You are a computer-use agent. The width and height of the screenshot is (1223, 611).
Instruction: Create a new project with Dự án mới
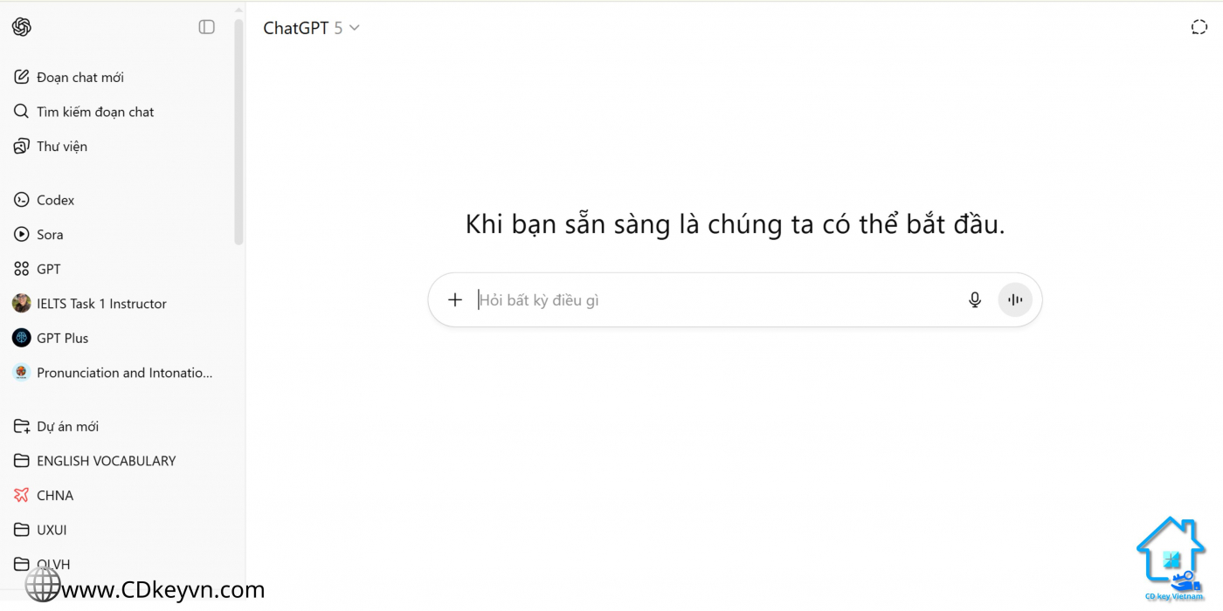pyautogui.click(x=67, y=427)
